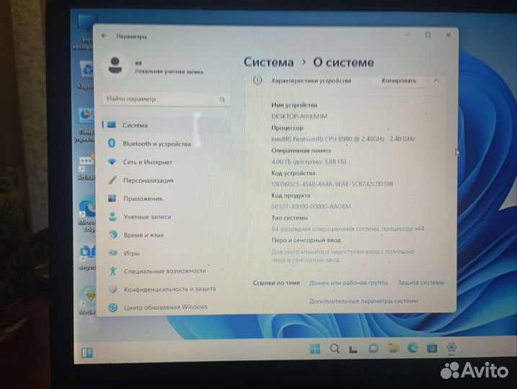Screen dimensions: 517x389
Task: Open Конфиденциальность и защита section
Action: (169, 289)
